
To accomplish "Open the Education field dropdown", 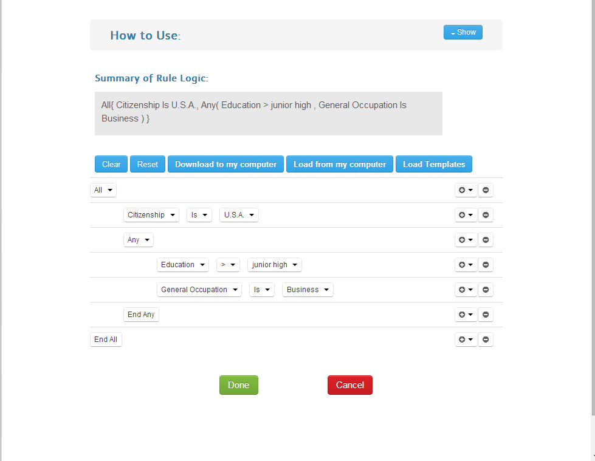I will [x=182, y=265].
